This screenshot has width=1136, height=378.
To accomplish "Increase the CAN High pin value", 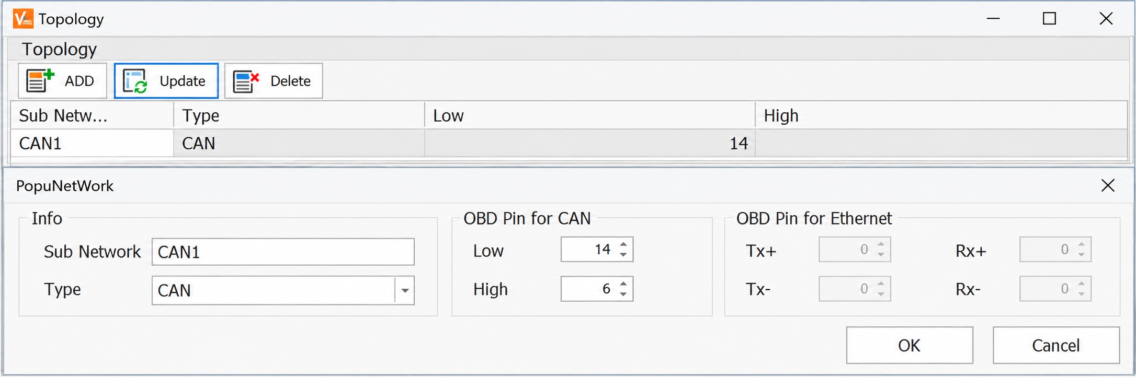I will coord(623,284).
